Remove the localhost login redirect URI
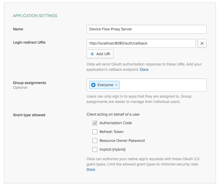The height and width of the screenshot is (187, 220). coord(202,43)
